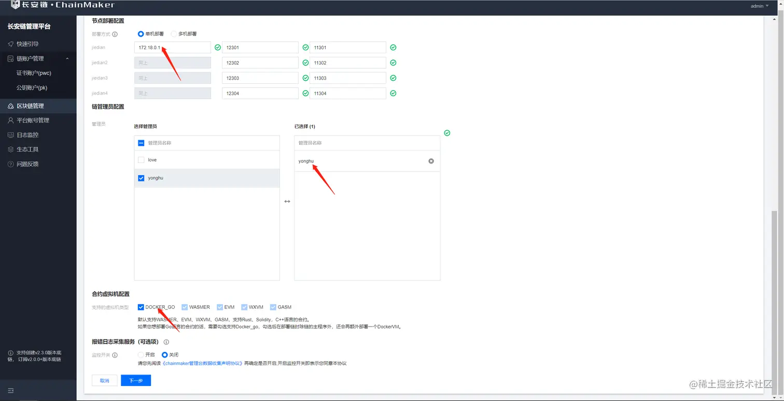The height and width of the screenshot is (401, 784).
Task: Click the ChainMaker logo in the header
Action: coord(62,5)
